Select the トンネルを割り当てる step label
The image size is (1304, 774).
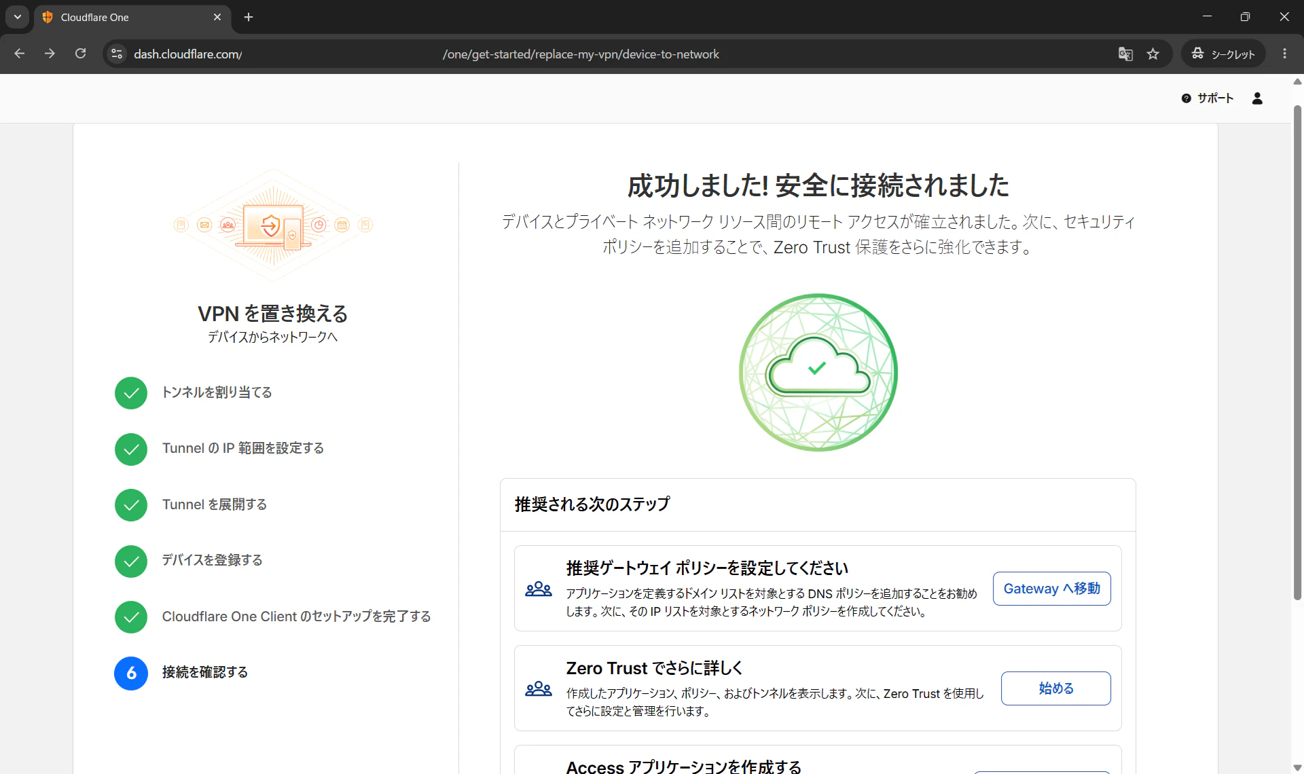pos(217,392)
